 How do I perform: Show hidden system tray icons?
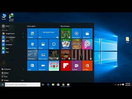coord(116,84)
